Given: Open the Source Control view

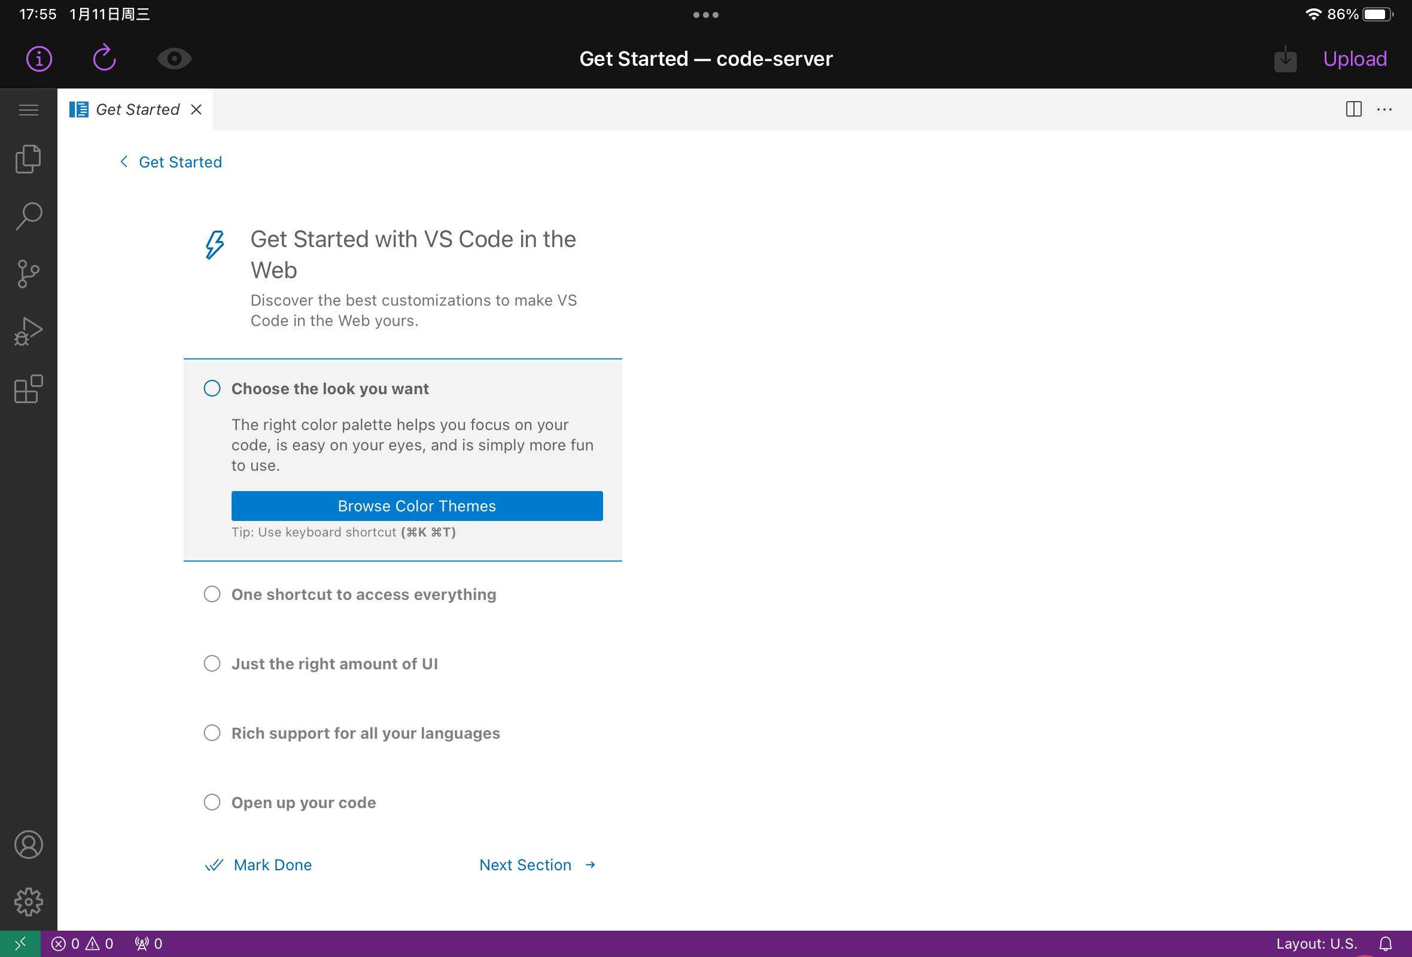Looking at the screenshot, I should tap(29, 274).
